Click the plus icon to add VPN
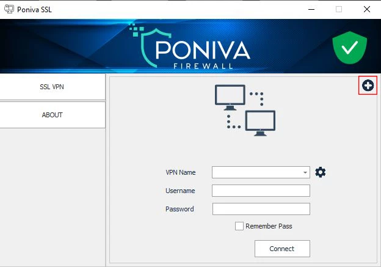Image resolution: width=381 pixels, height=267 pixels. pyautogui.click(x=368, y=86)
